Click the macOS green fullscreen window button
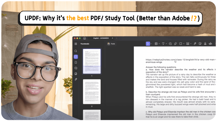The height and width of the screenshot is (121, 217). (80, 38)
